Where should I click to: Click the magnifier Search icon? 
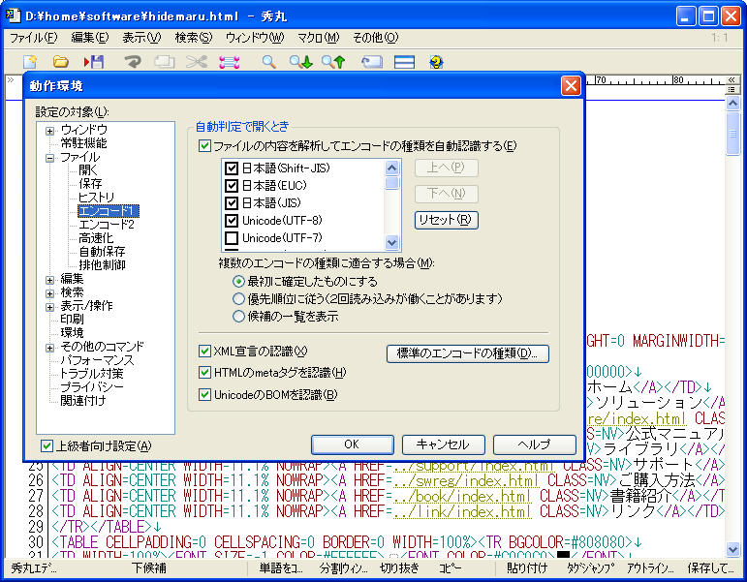pyautogui.click(x=269, y=62)
